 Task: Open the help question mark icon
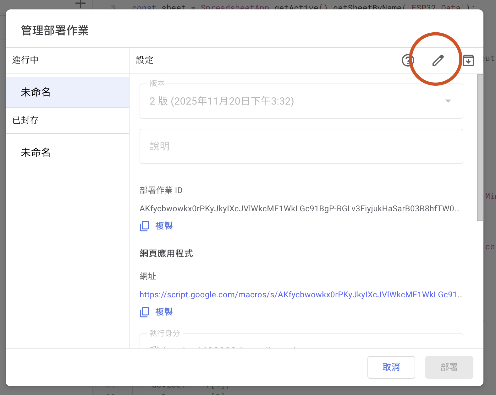click(408, 60)
